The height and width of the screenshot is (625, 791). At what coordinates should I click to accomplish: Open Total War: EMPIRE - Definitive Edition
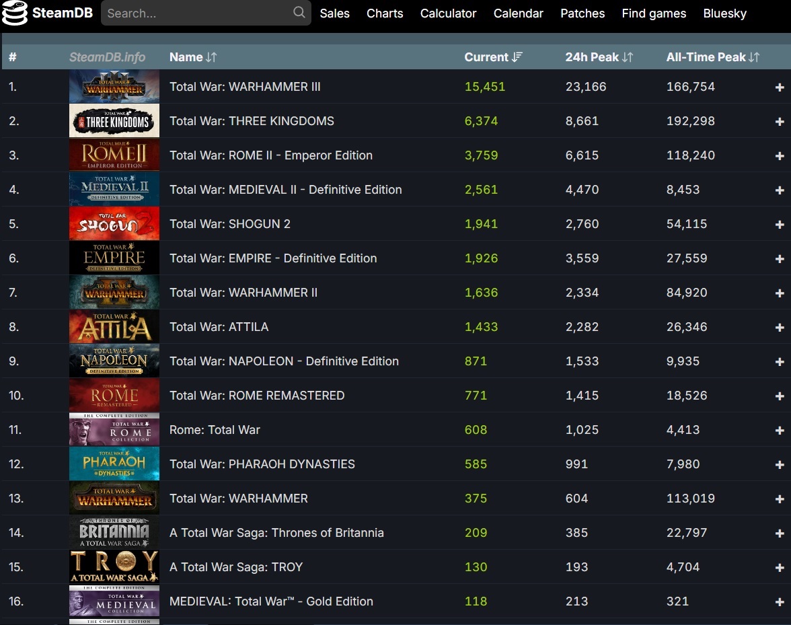click(273, 258)
